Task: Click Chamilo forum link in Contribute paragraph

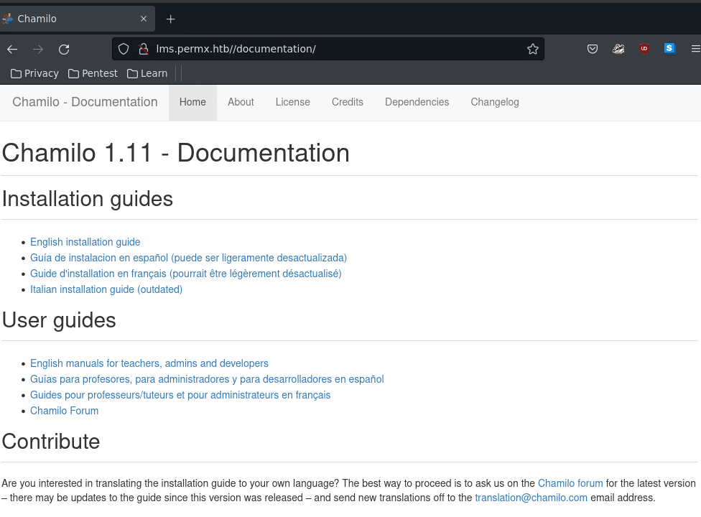Action: tap(570, 483)
